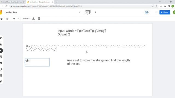Open the more options three-dot menu
The height and width of the screenshot is (98, 175).
pos(156,12)
